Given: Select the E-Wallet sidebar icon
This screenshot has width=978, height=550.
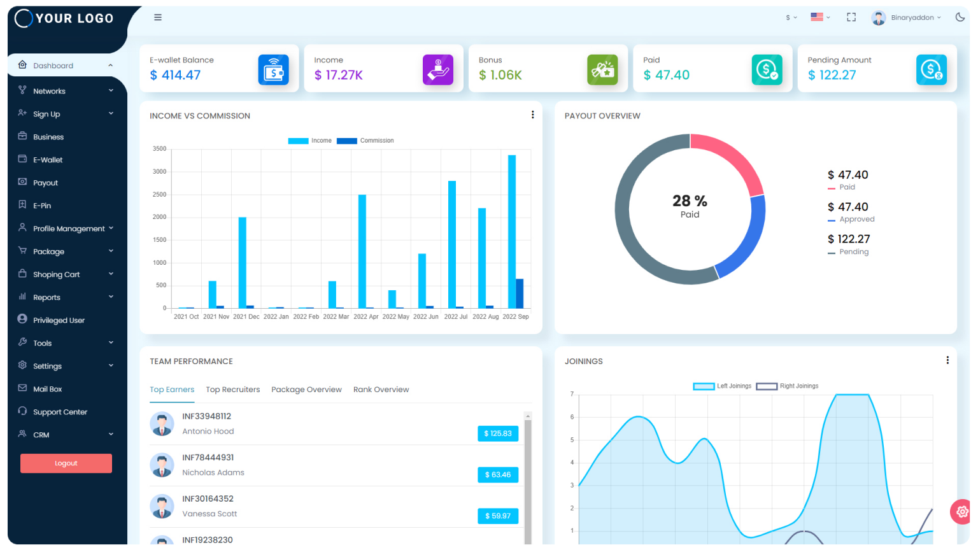Looking at the screenshot, I should point(22,159).
